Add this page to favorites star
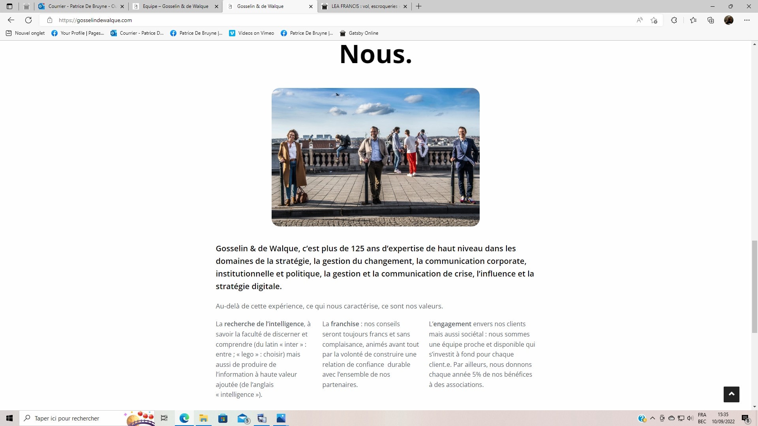 coord(654,20)
